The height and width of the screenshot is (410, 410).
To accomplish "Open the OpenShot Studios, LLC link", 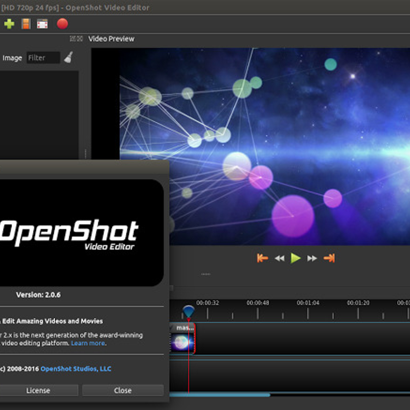I will (x=76, y=369).
